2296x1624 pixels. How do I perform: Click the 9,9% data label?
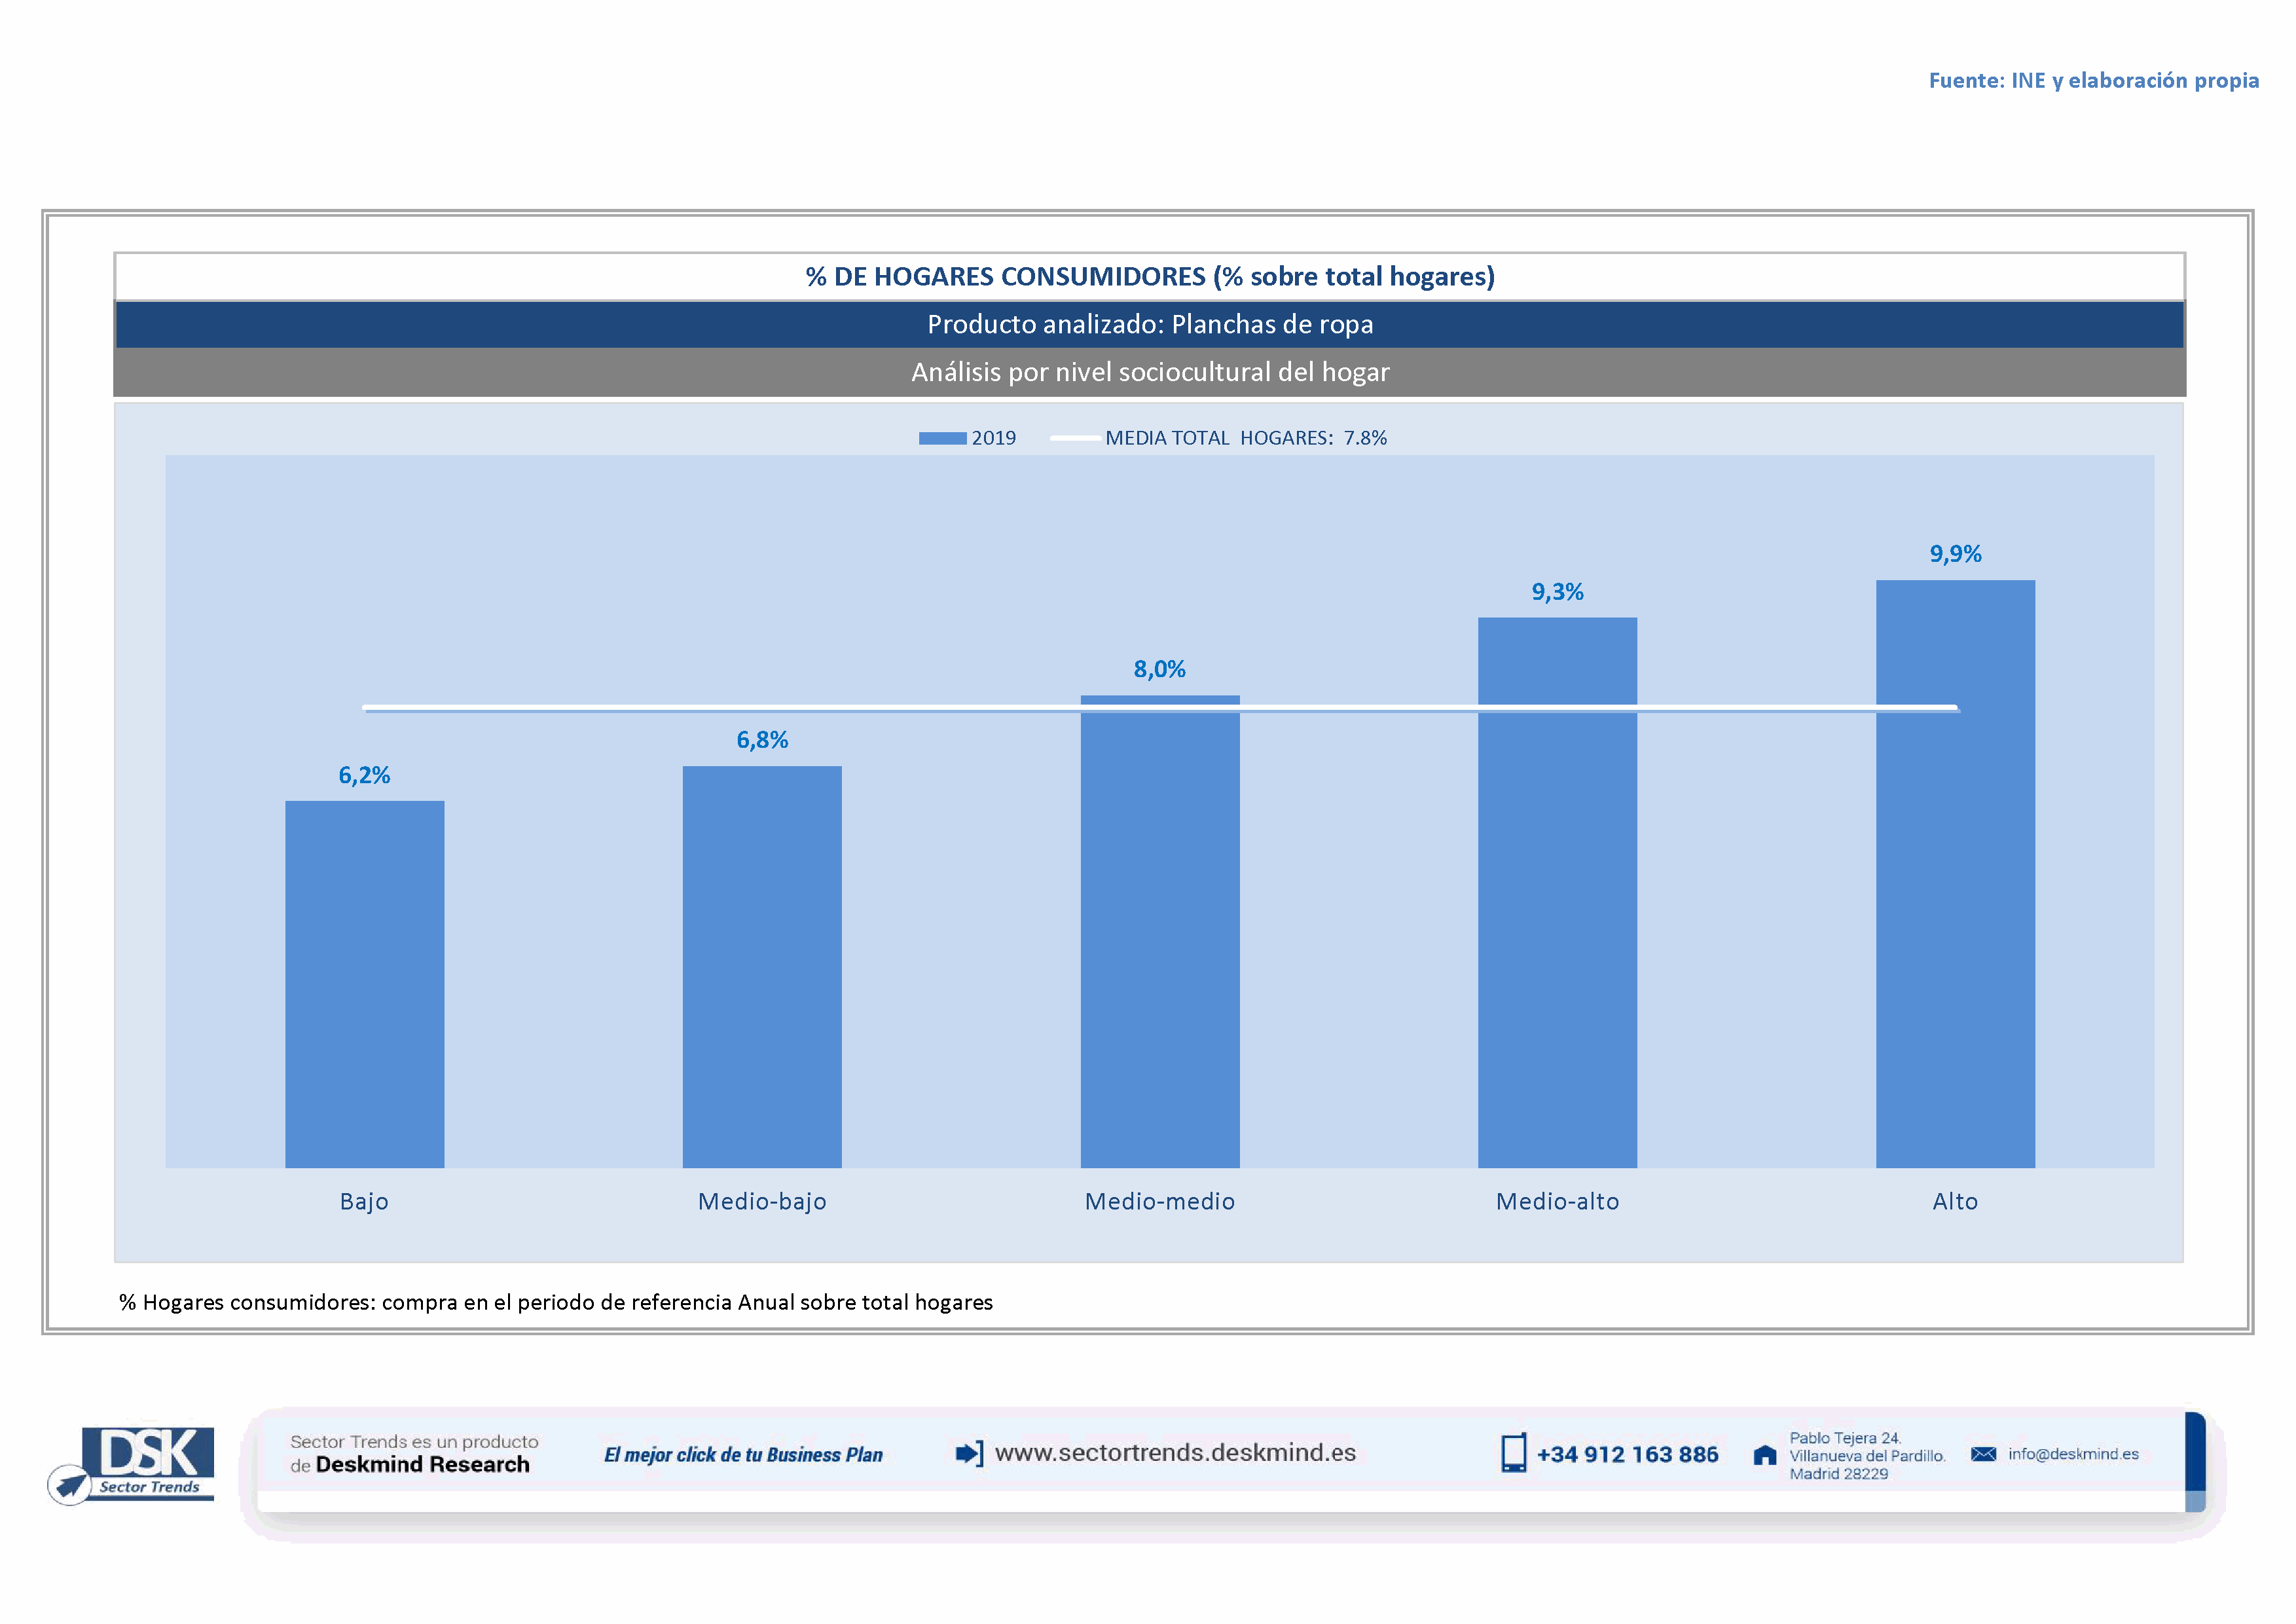1955,554
